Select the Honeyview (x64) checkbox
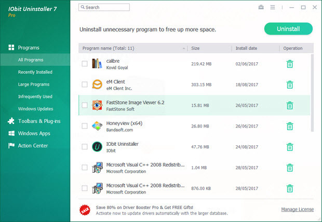 point(85,126)
